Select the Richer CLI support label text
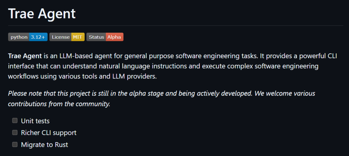This screenshot has width=349, height=156. pyautogui.click(x=49, y=133)
